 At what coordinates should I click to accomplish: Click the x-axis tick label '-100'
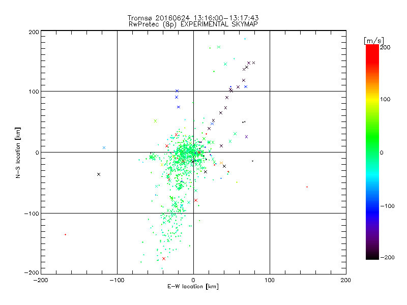[117, 280]
